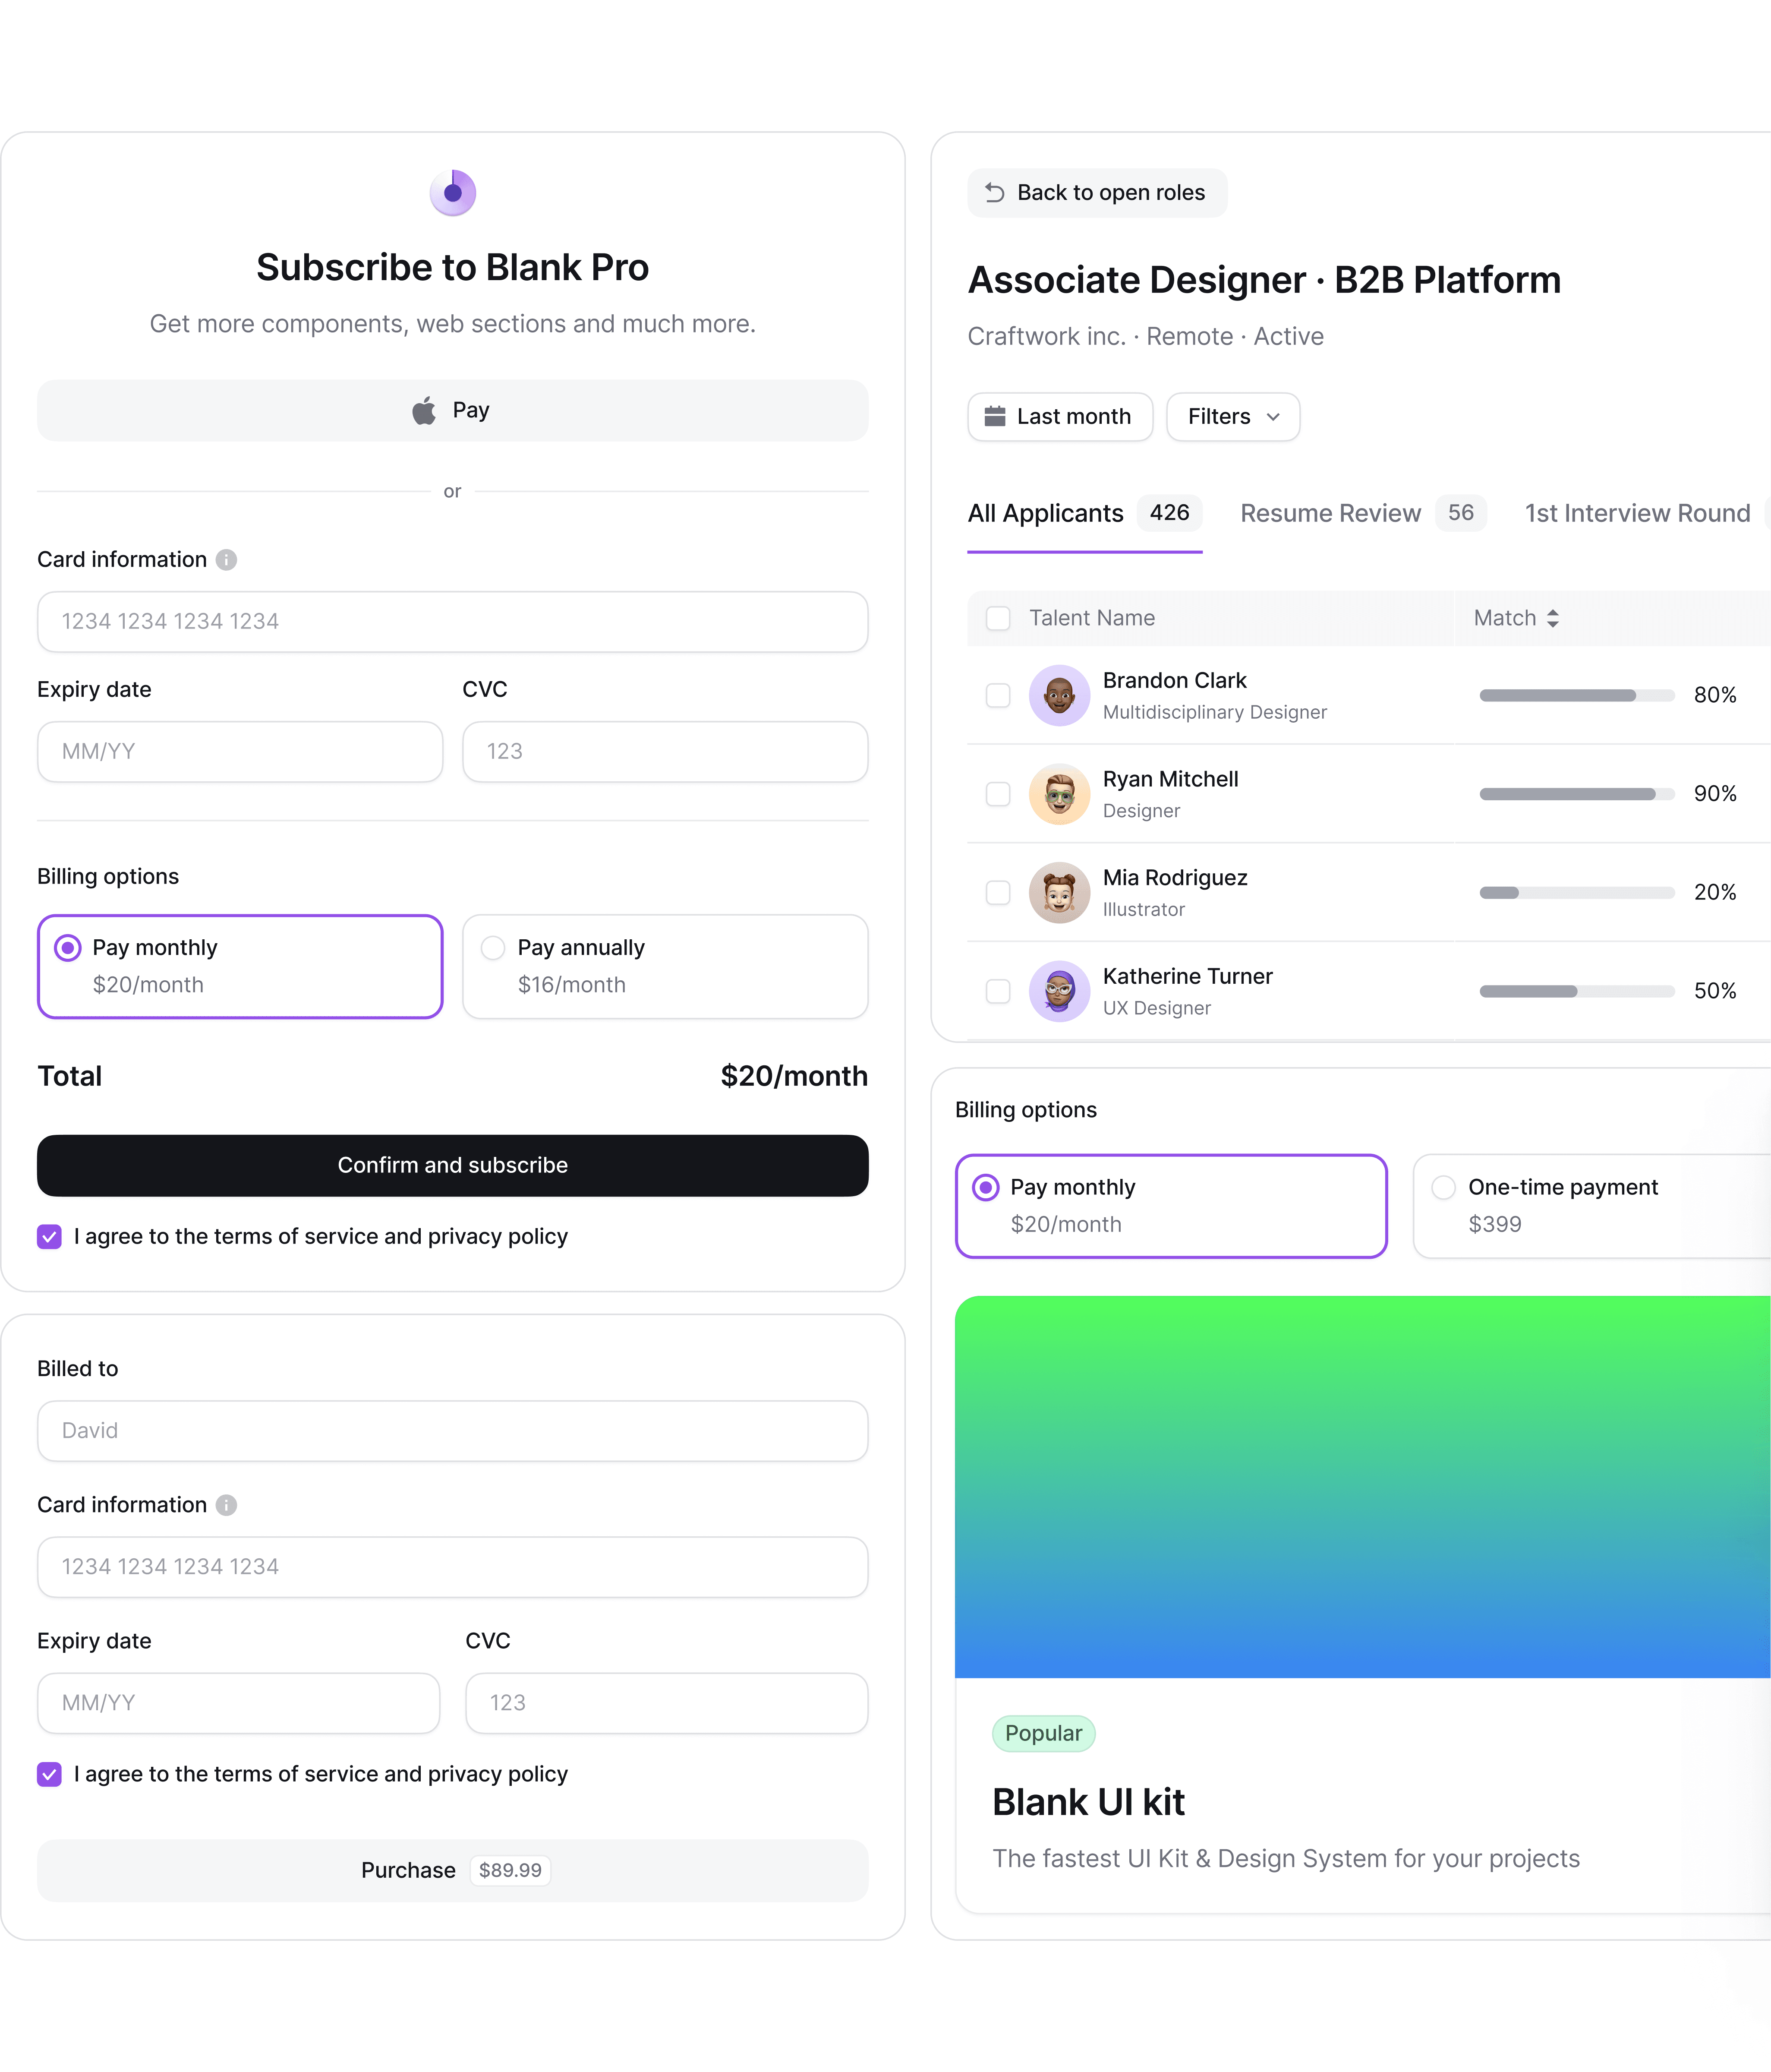Open the Last month date range selector
The width and height of the screenshot is (1771, 2072).
(x=1059, y=417)
